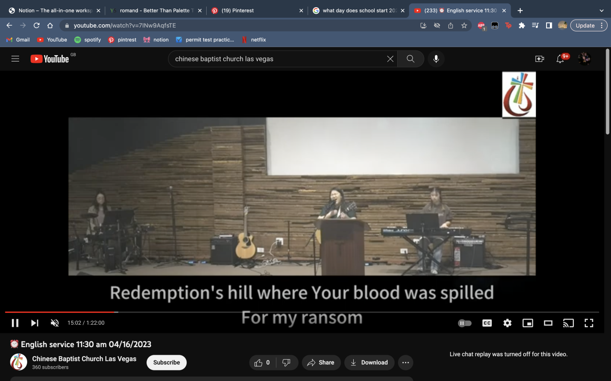Screen dimensions: 611x381
Task: Go forward one page
Action: coord(22,25)
